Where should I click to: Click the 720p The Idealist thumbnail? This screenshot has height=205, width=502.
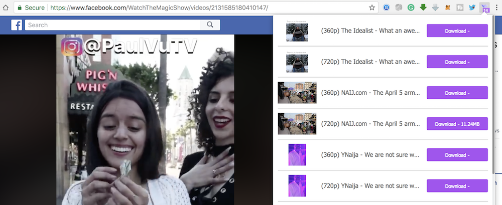pyautogui.click(x=297, y=62)
